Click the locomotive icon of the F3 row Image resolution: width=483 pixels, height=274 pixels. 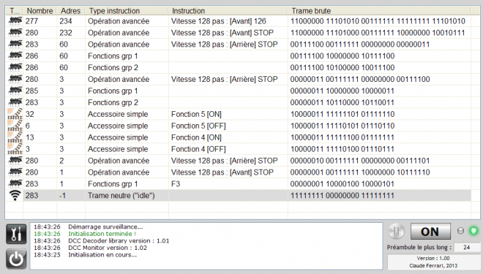(x=15, y=183)
